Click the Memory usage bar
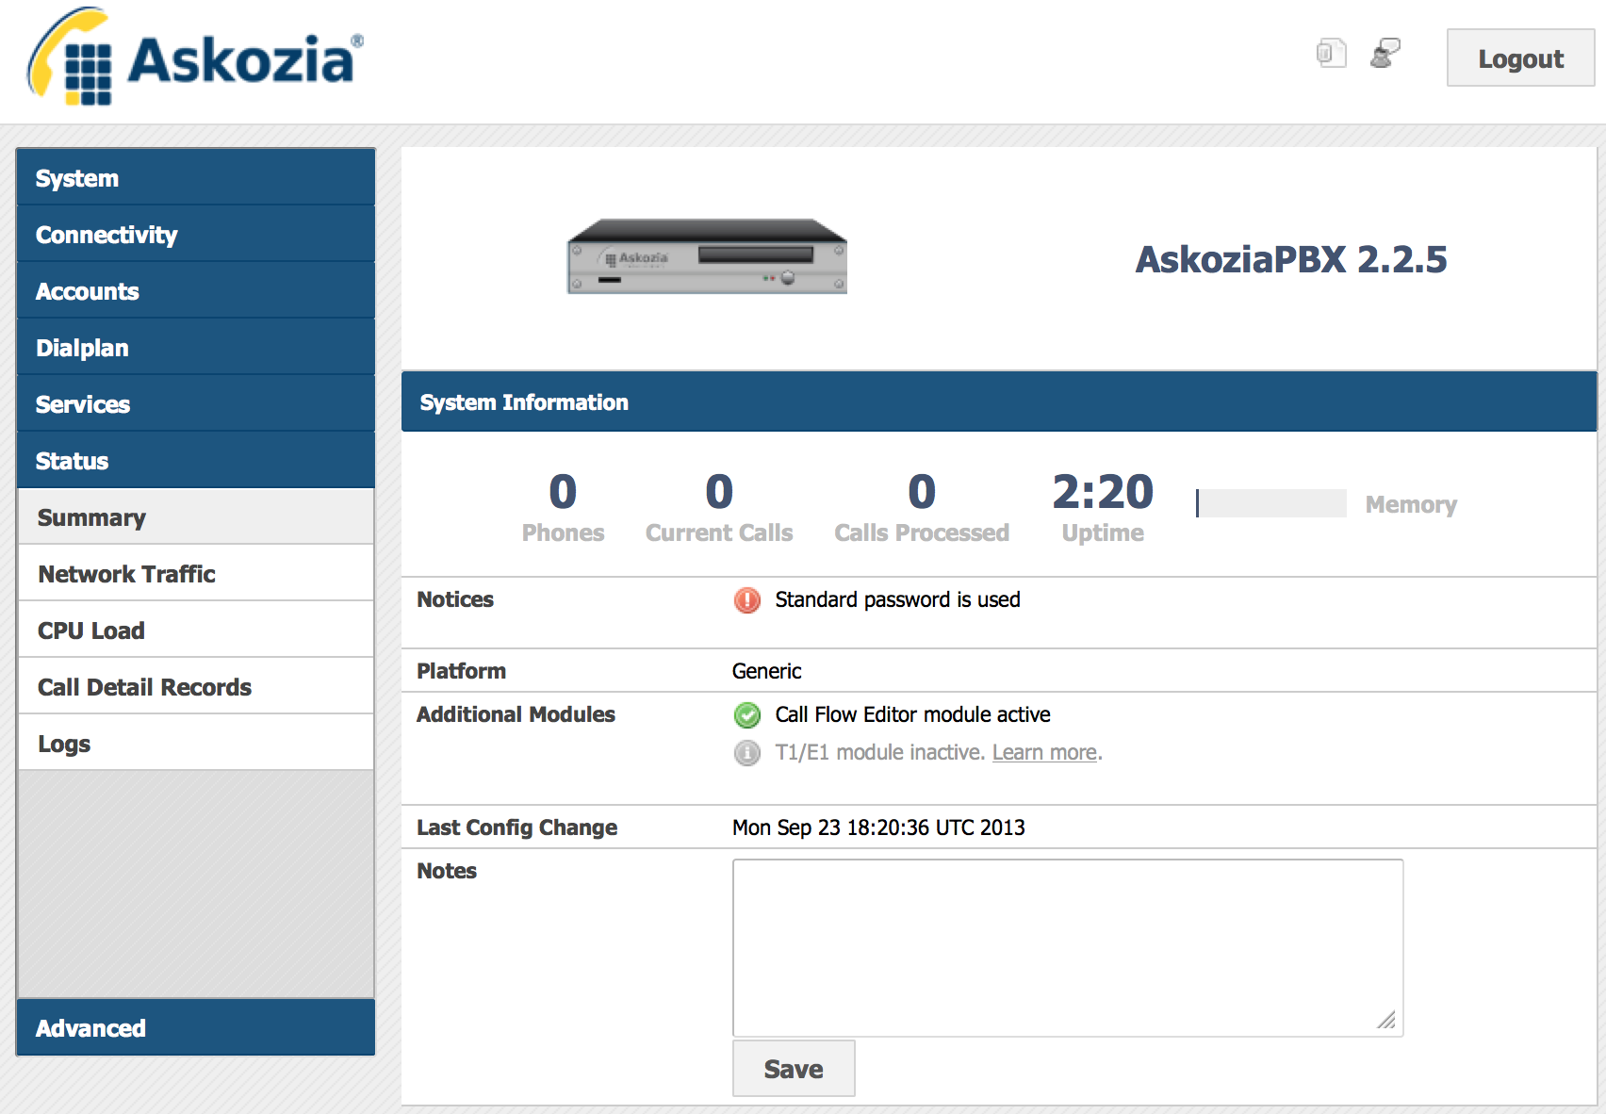Screen dimensions: 1606x1114 1270,503
